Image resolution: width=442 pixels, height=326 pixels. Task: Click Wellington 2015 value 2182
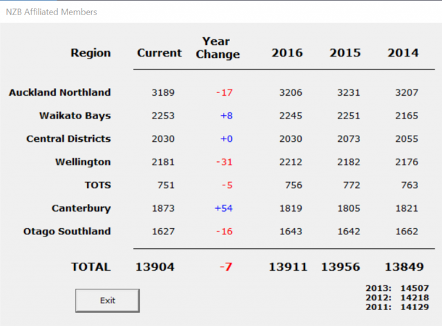tap(349, 162)
